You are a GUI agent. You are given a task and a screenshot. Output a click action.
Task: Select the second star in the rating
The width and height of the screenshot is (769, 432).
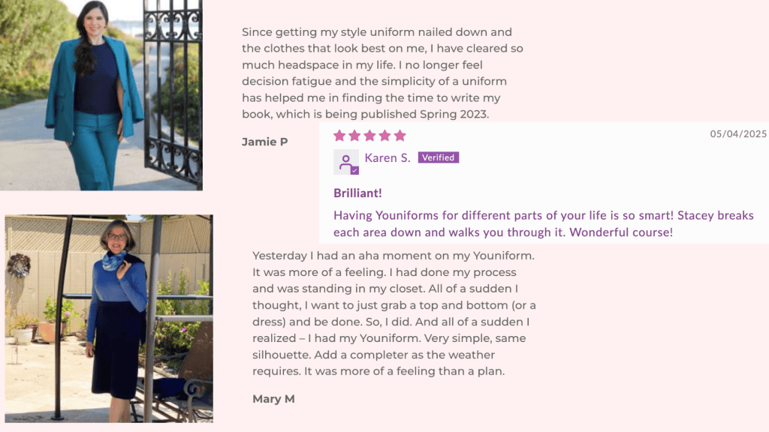click(354, 136)
